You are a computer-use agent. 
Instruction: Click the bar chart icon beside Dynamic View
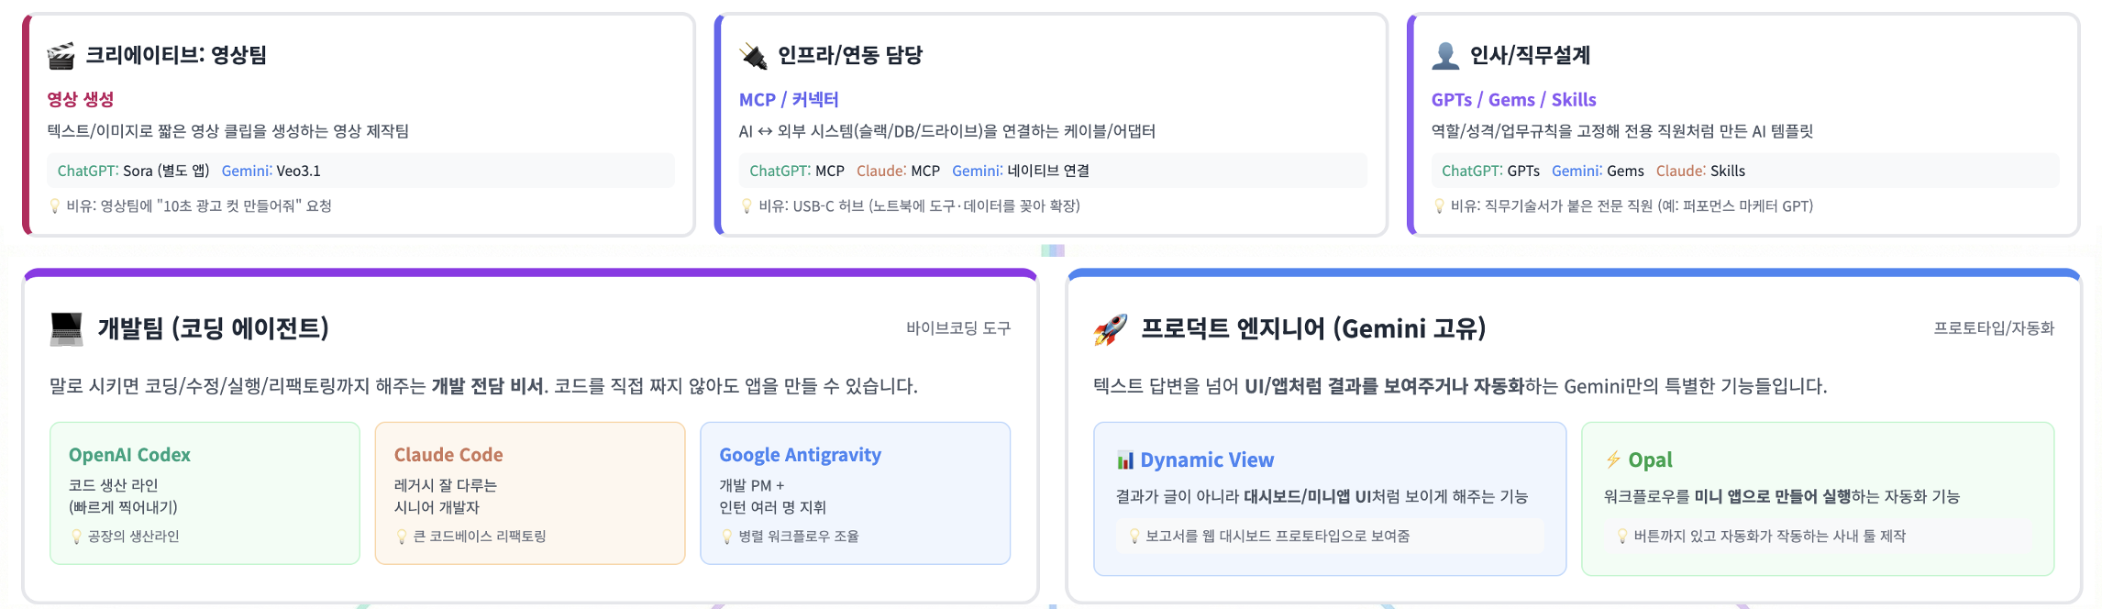tap(1125, 460)
